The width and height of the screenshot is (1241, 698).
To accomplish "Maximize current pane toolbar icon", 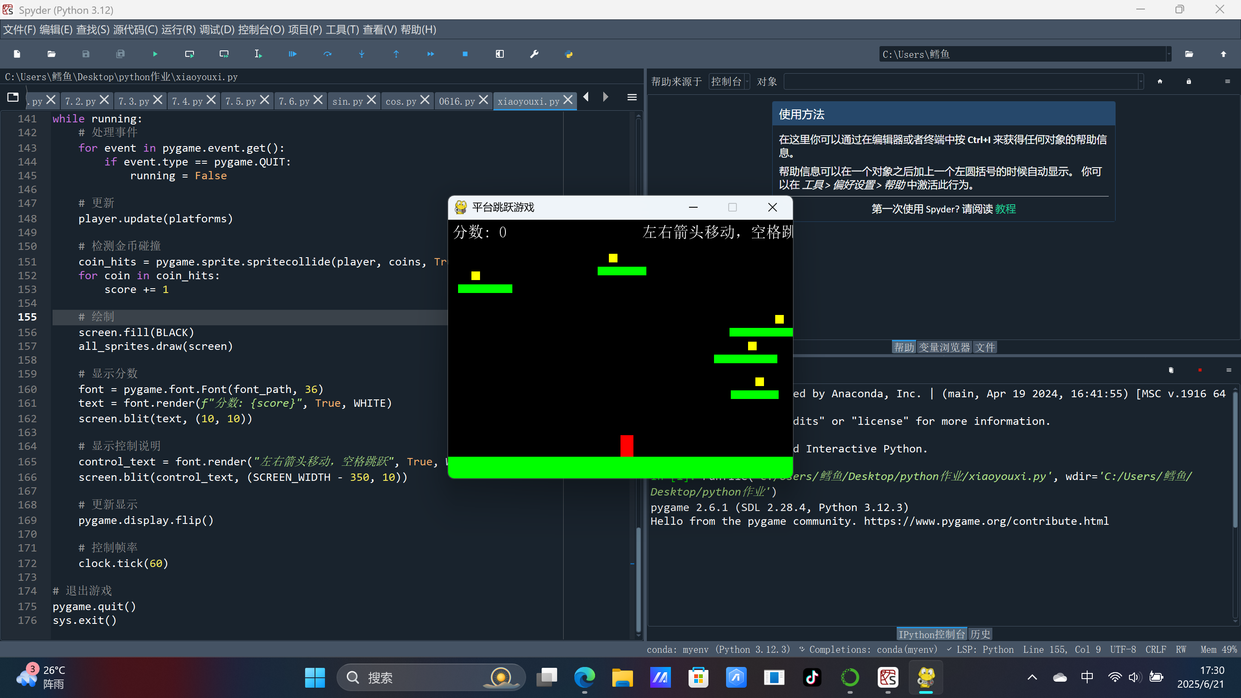I will [x=499, y=54].
